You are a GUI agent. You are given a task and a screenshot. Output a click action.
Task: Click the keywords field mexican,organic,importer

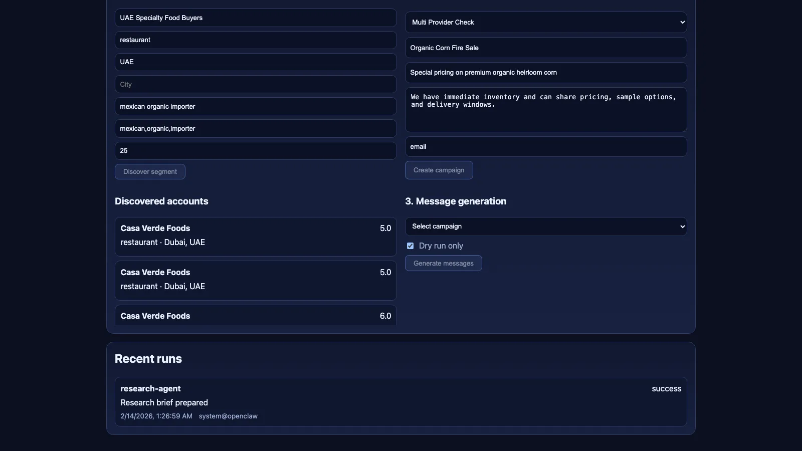255,128
